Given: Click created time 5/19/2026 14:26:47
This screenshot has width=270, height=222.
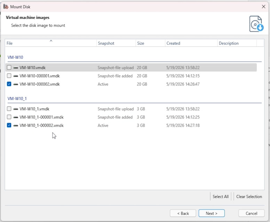Looking at the screenshot, I should point(183,84).
